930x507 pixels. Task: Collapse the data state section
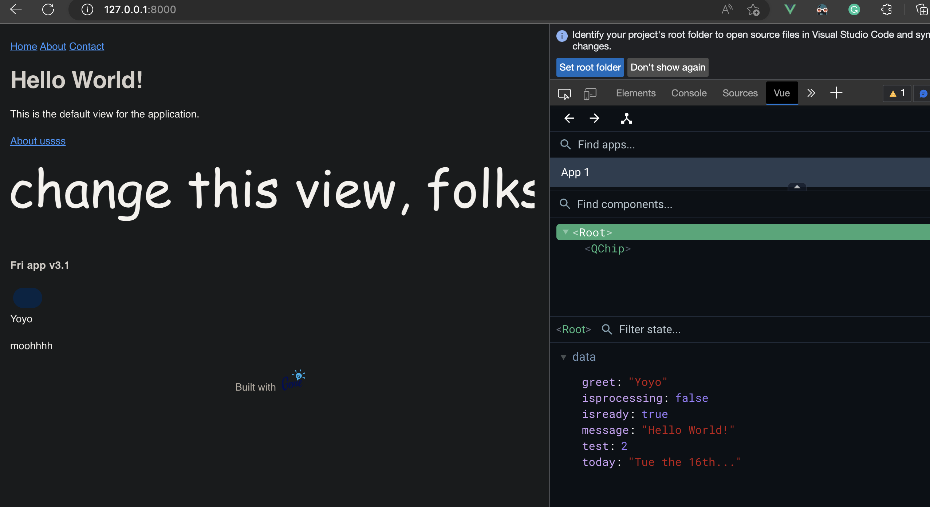(x=563, y=357)
